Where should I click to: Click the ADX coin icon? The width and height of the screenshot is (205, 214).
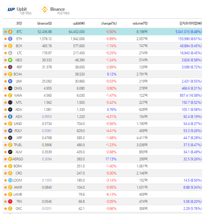10,117
